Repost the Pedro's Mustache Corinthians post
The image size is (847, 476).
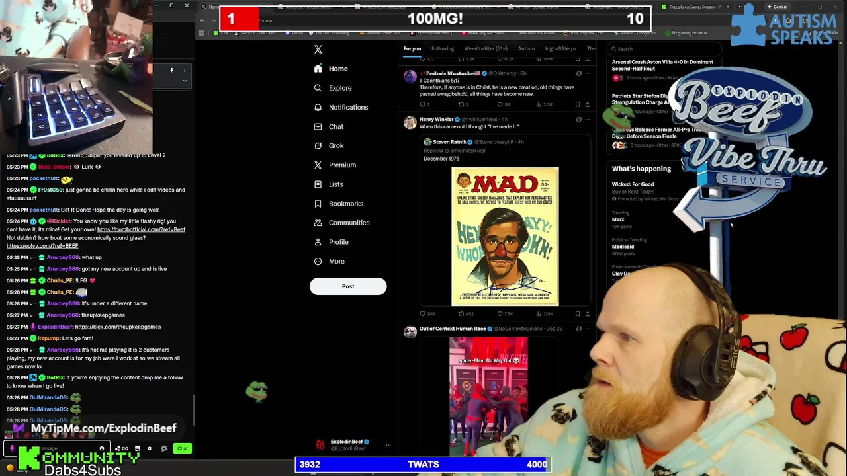click(463, 104)
